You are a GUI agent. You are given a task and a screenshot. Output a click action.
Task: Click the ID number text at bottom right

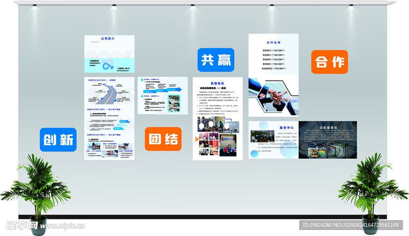point(350,225)
